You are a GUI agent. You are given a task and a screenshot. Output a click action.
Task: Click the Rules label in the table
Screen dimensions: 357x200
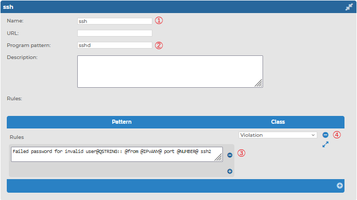click(17, 137)
